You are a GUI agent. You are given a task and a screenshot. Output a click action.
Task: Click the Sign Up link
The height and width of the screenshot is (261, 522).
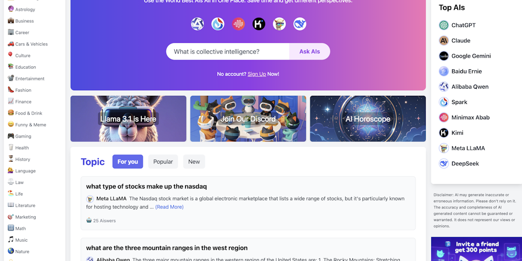257,74
